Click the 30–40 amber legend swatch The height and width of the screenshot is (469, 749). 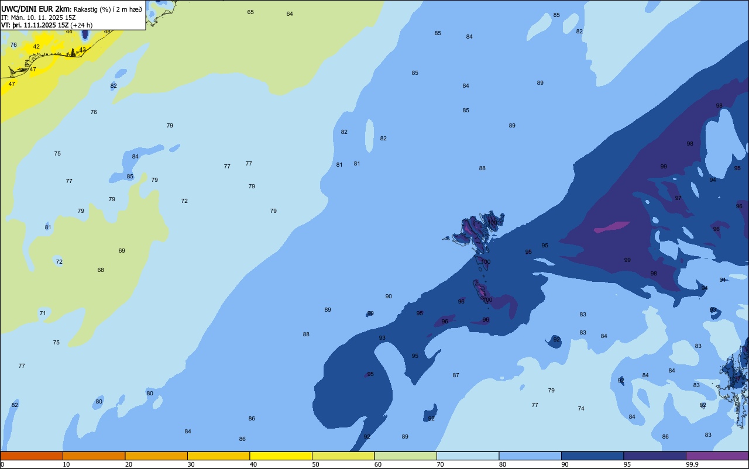[218, 456]
